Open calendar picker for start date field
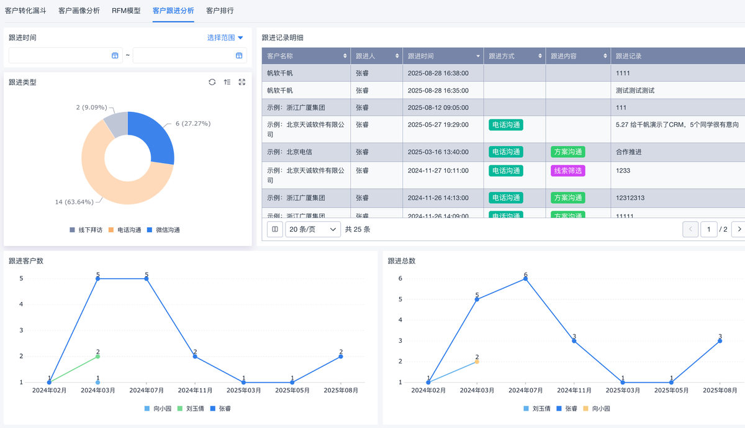The image size is (745, 428). 115,55
